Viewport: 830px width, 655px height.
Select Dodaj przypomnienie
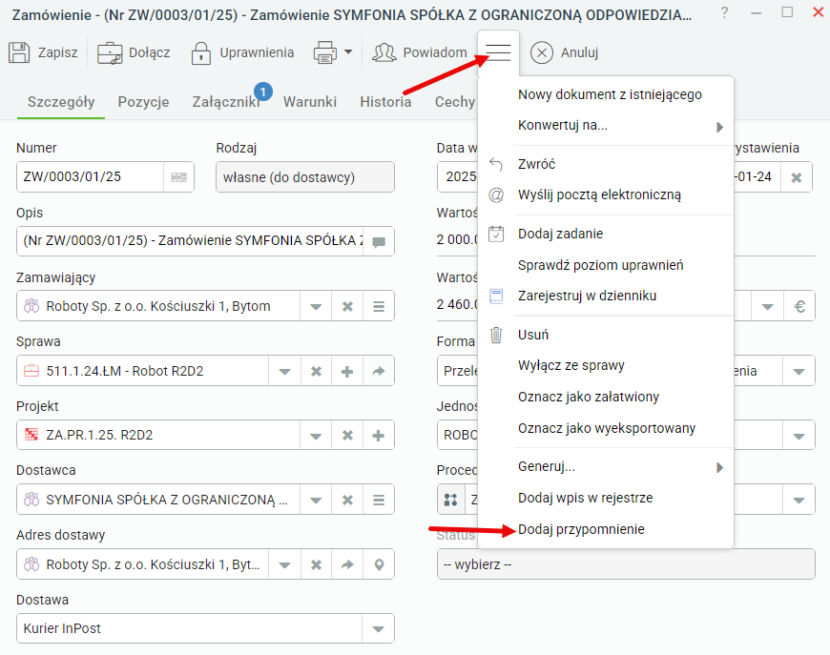606,529
